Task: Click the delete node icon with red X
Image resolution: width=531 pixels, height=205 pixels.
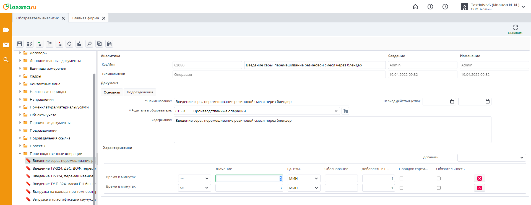Action: (59, 44)
